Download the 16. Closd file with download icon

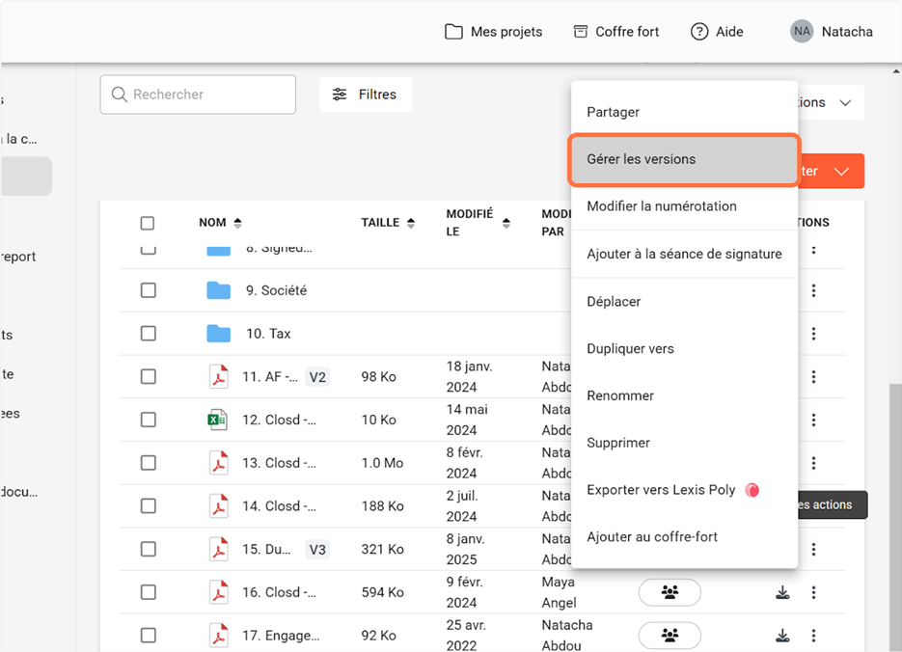pos(782,592)
